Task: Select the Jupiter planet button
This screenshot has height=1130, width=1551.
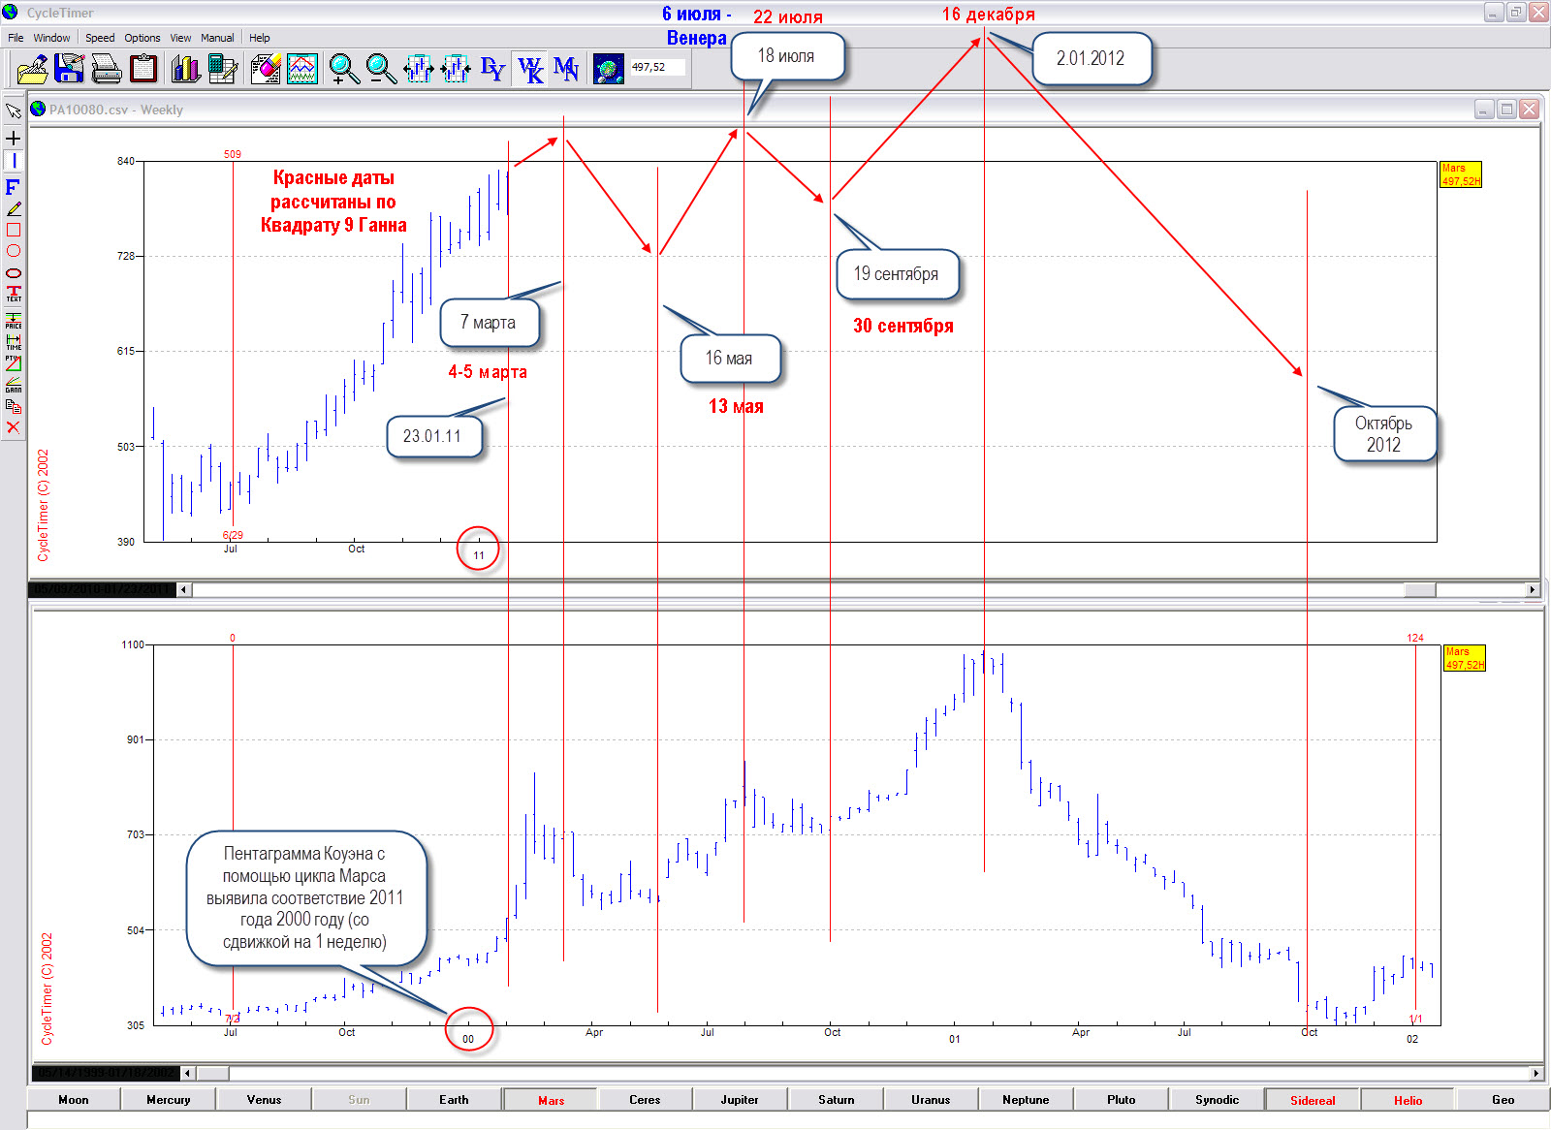Action: pos(740,1100)
